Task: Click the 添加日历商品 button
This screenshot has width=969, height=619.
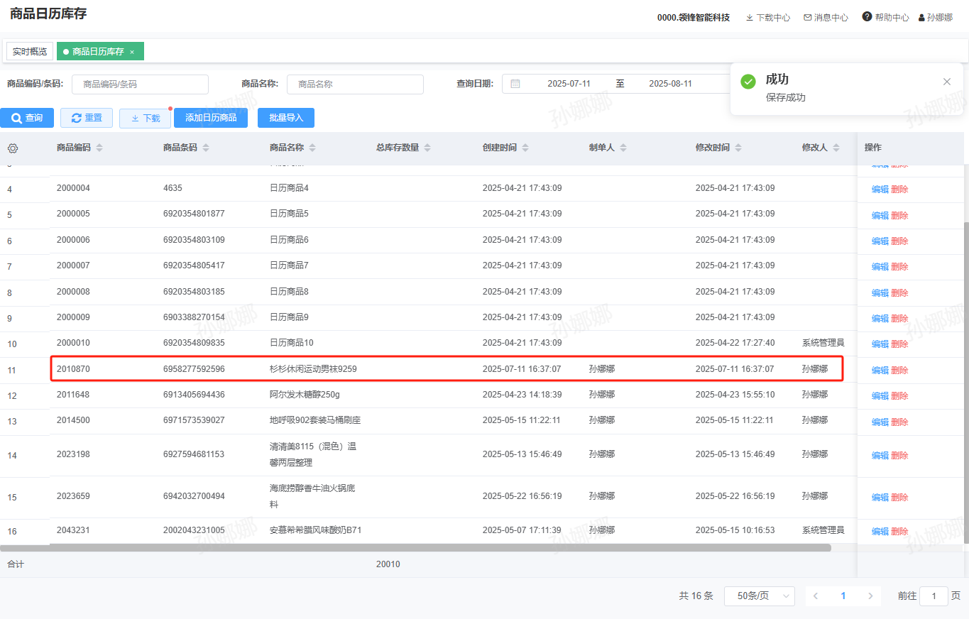Action: click(211, 118)
